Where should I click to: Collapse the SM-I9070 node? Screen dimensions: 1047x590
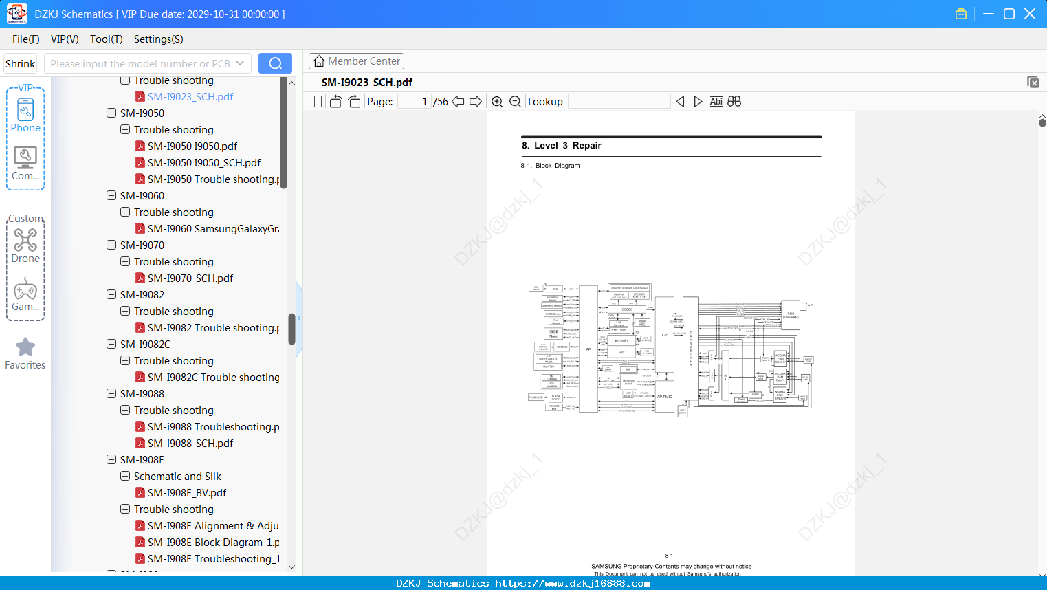pyautogui.click(x=111, y=245)
